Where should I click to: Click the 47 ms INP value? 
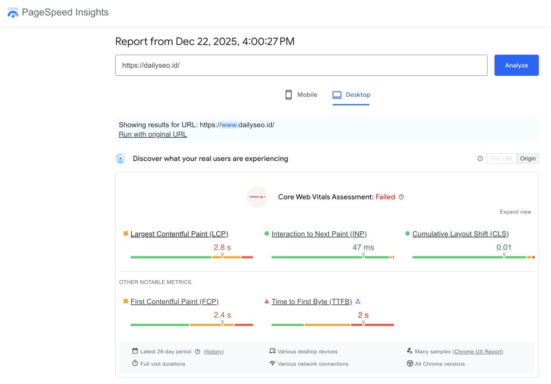[363, 247]
